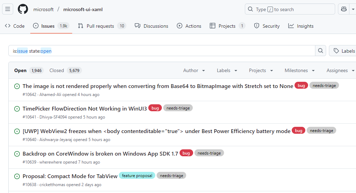The image size is (356, 193).
Task: Click the Security shield icon
Action: click(x=257, y=26)
